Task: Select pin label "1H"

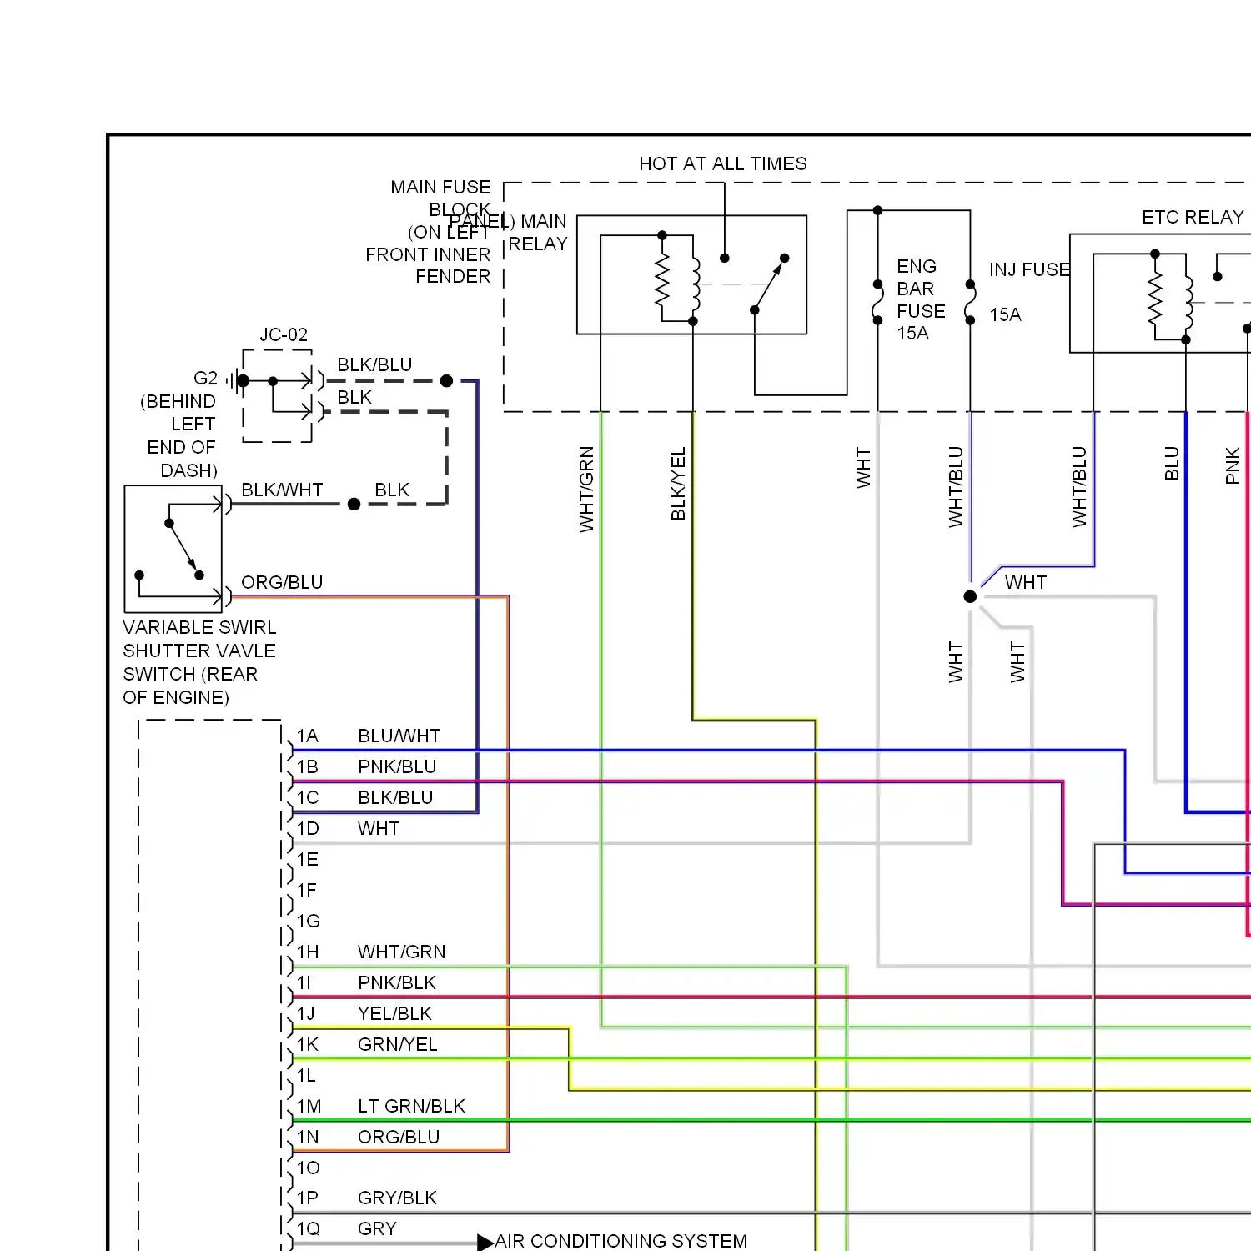Action: [x=308, y=952]
